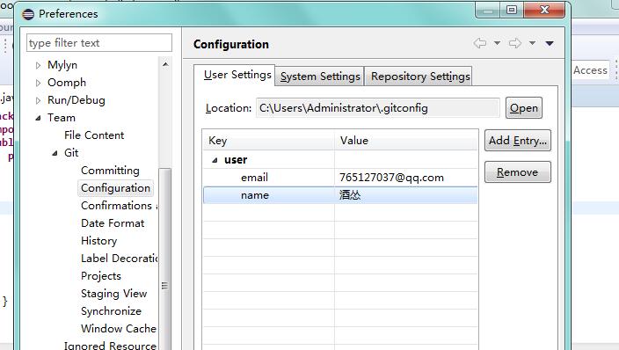619x350 pixels.
Task: Select the Git preferences node
Action: click(71, 153)
